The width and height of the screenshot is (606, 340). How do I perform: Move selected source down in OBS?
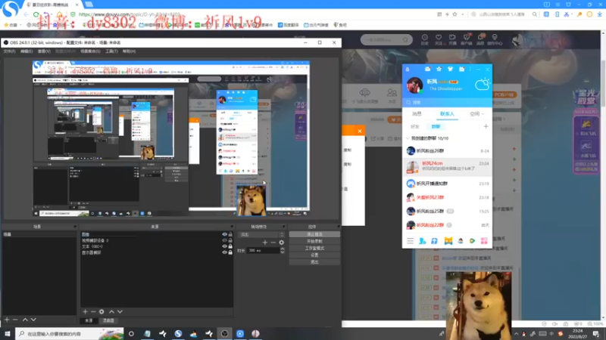point(120,311)
